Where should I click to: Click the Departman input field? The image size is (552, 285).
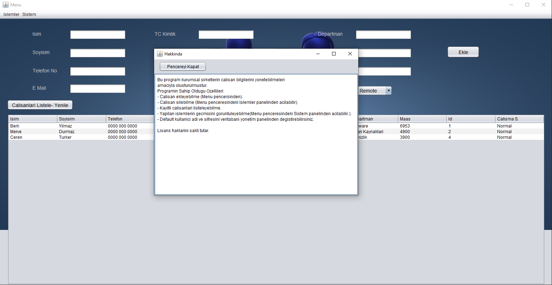point(383,34)
